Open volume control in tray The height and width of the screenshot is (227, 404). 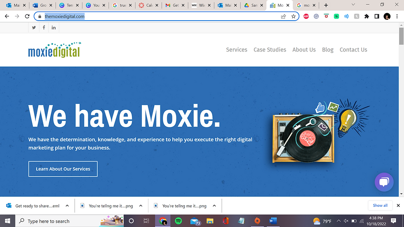(346, 221)
